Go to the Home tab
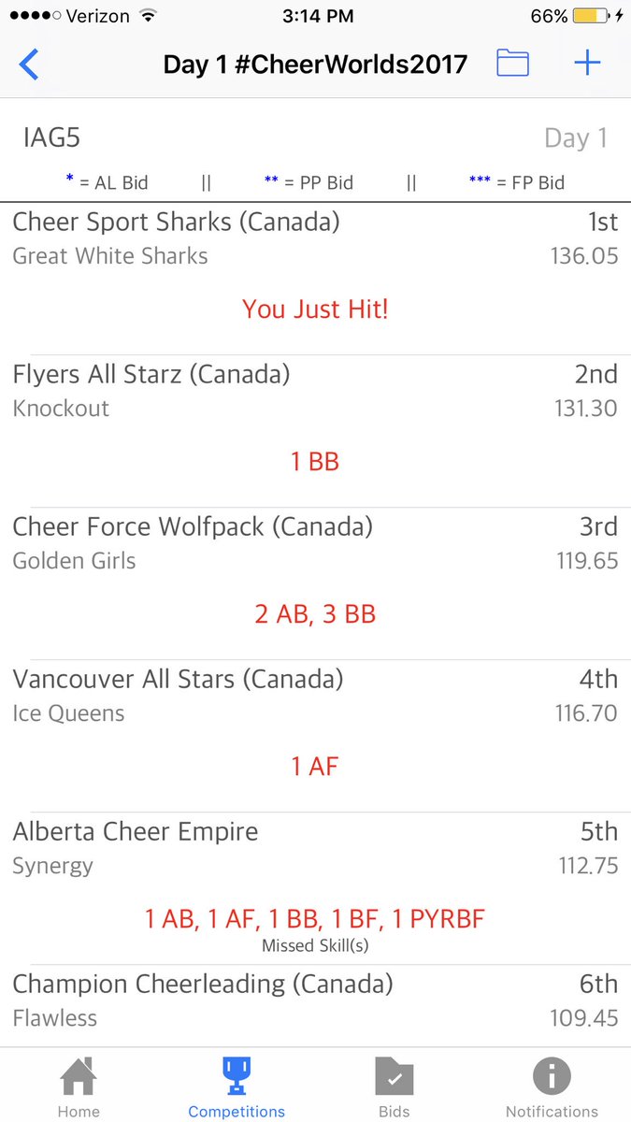The image size is (631, 1122). click(x=79, y=1087)
